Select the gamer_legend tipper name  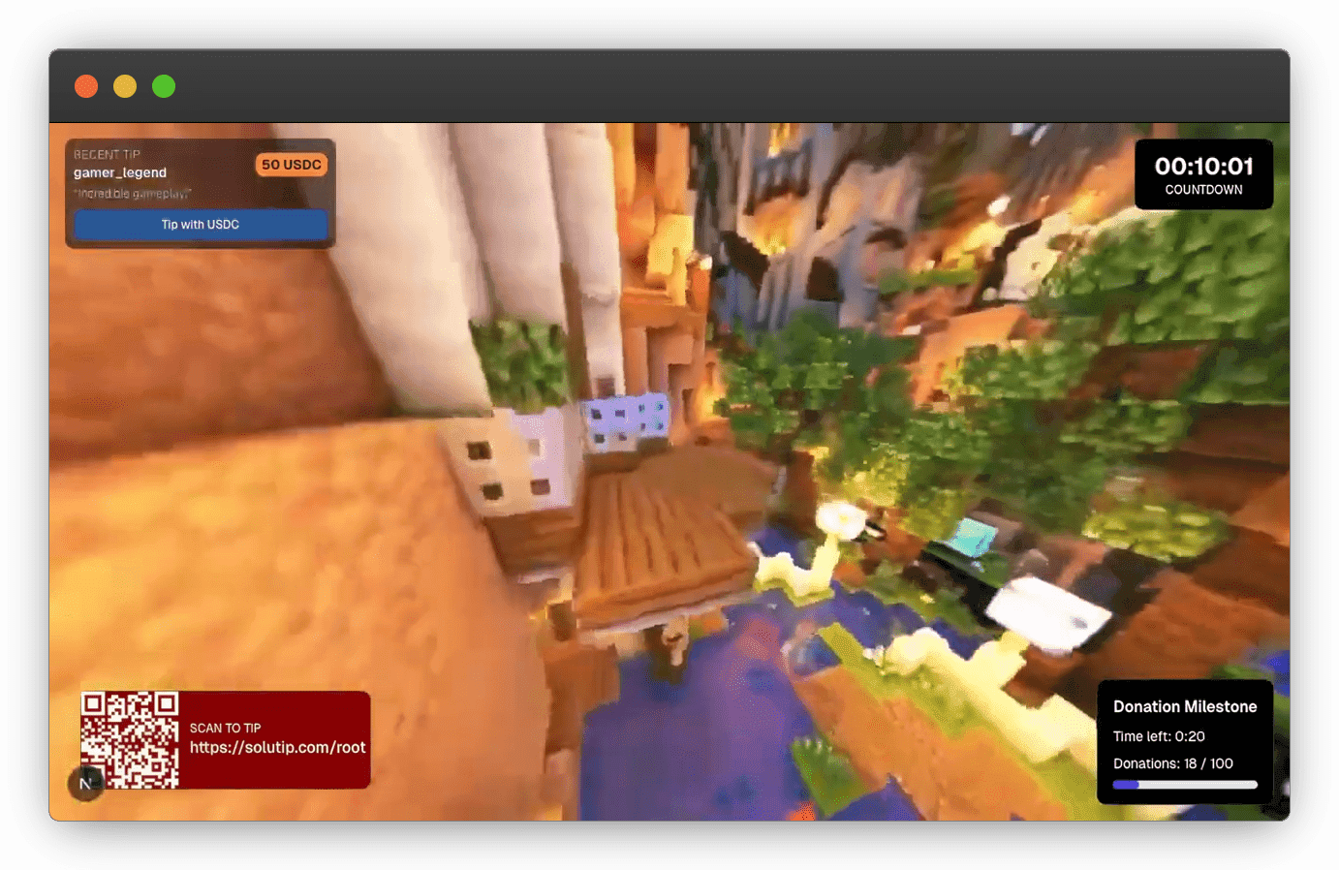coord(120,172)
